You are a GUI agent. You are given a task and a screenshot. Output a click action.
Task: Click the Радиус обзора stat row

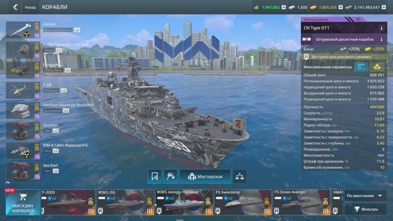(344, 125)
